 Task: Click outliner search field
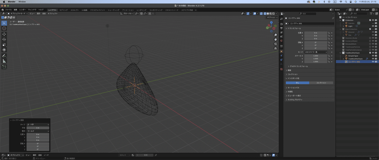[359, 14]
